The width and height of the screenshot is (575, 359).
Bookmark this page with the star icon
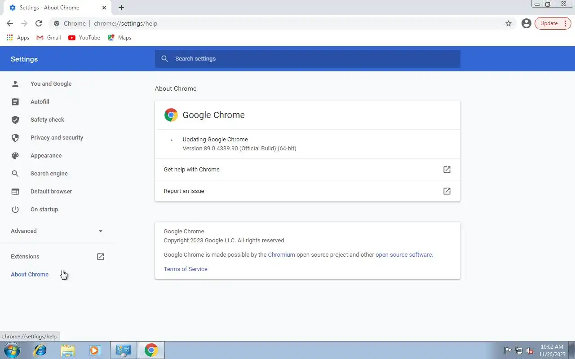click(x=509, y=23)
